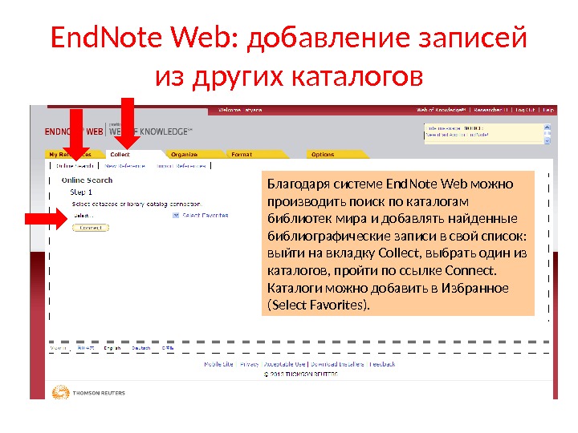The width and height of the screenshot is (578, 433).
Task: Open the Options tab
Action: click(x=323, y=154)
